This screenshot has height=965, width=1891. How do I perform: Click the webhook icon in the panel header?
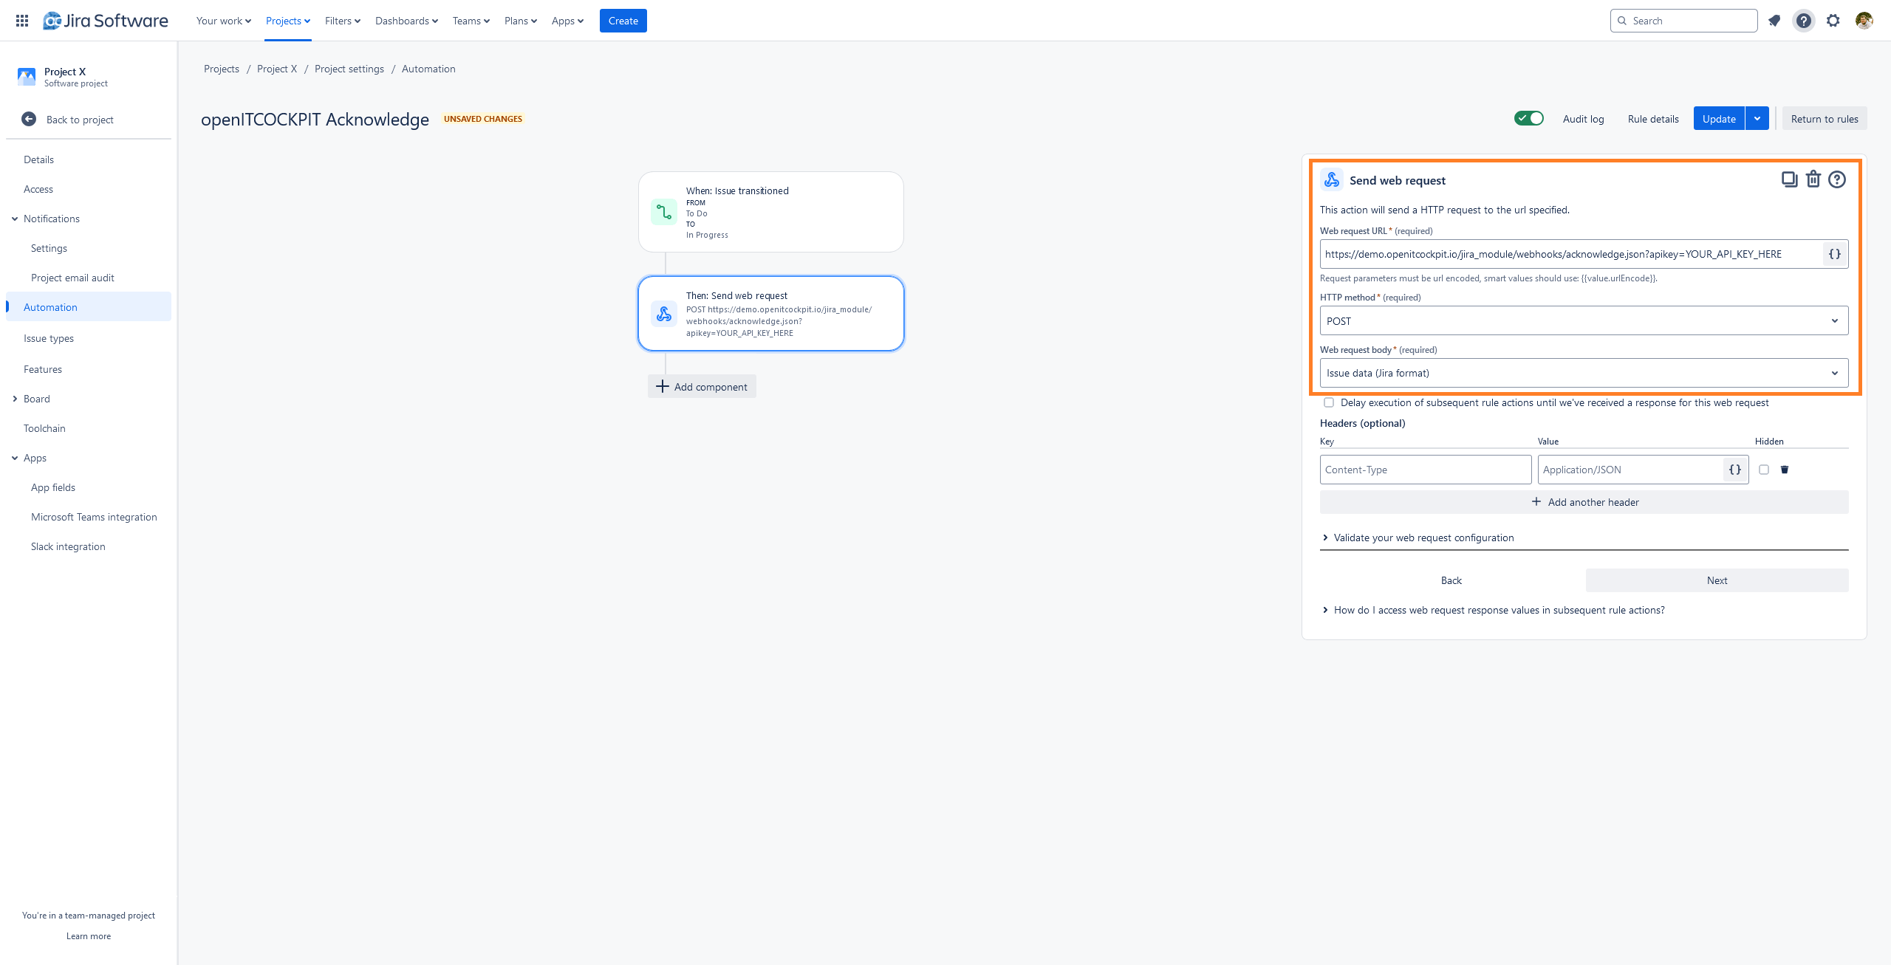tap(1332, 179)
